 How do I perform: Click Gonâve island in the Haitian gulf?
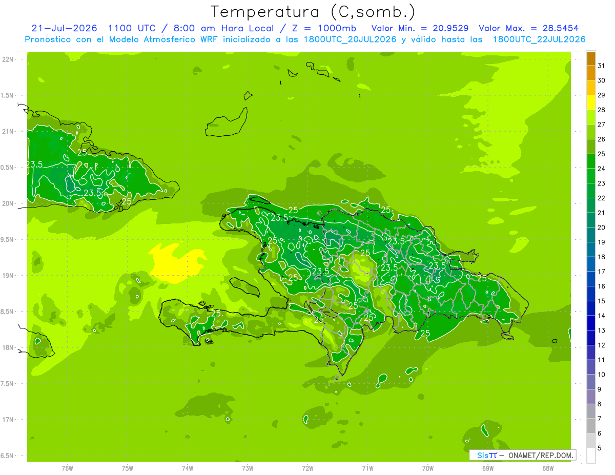(x=244, y=287)
